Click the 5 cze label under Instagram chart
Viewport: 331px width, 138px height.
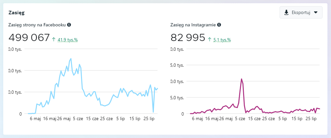coord(240,119)
